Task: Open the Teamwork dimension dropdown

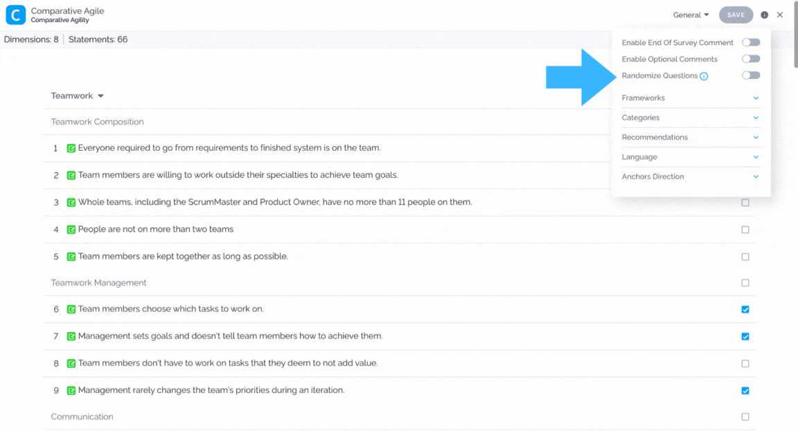Action: [x=78, y=95]
